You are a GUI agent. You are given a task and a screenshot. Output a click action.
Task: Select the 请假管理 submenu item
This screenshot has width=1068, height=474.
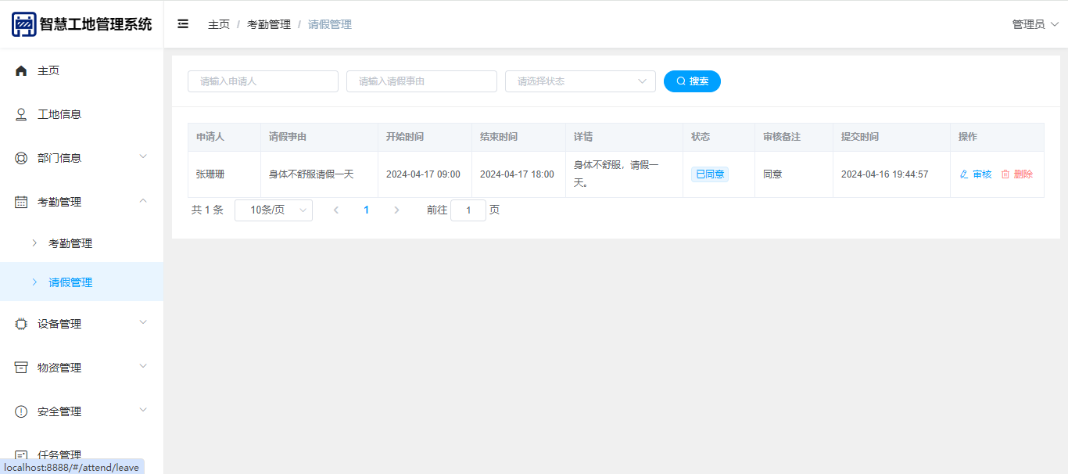pyautogui.click(x=70, y=282)
